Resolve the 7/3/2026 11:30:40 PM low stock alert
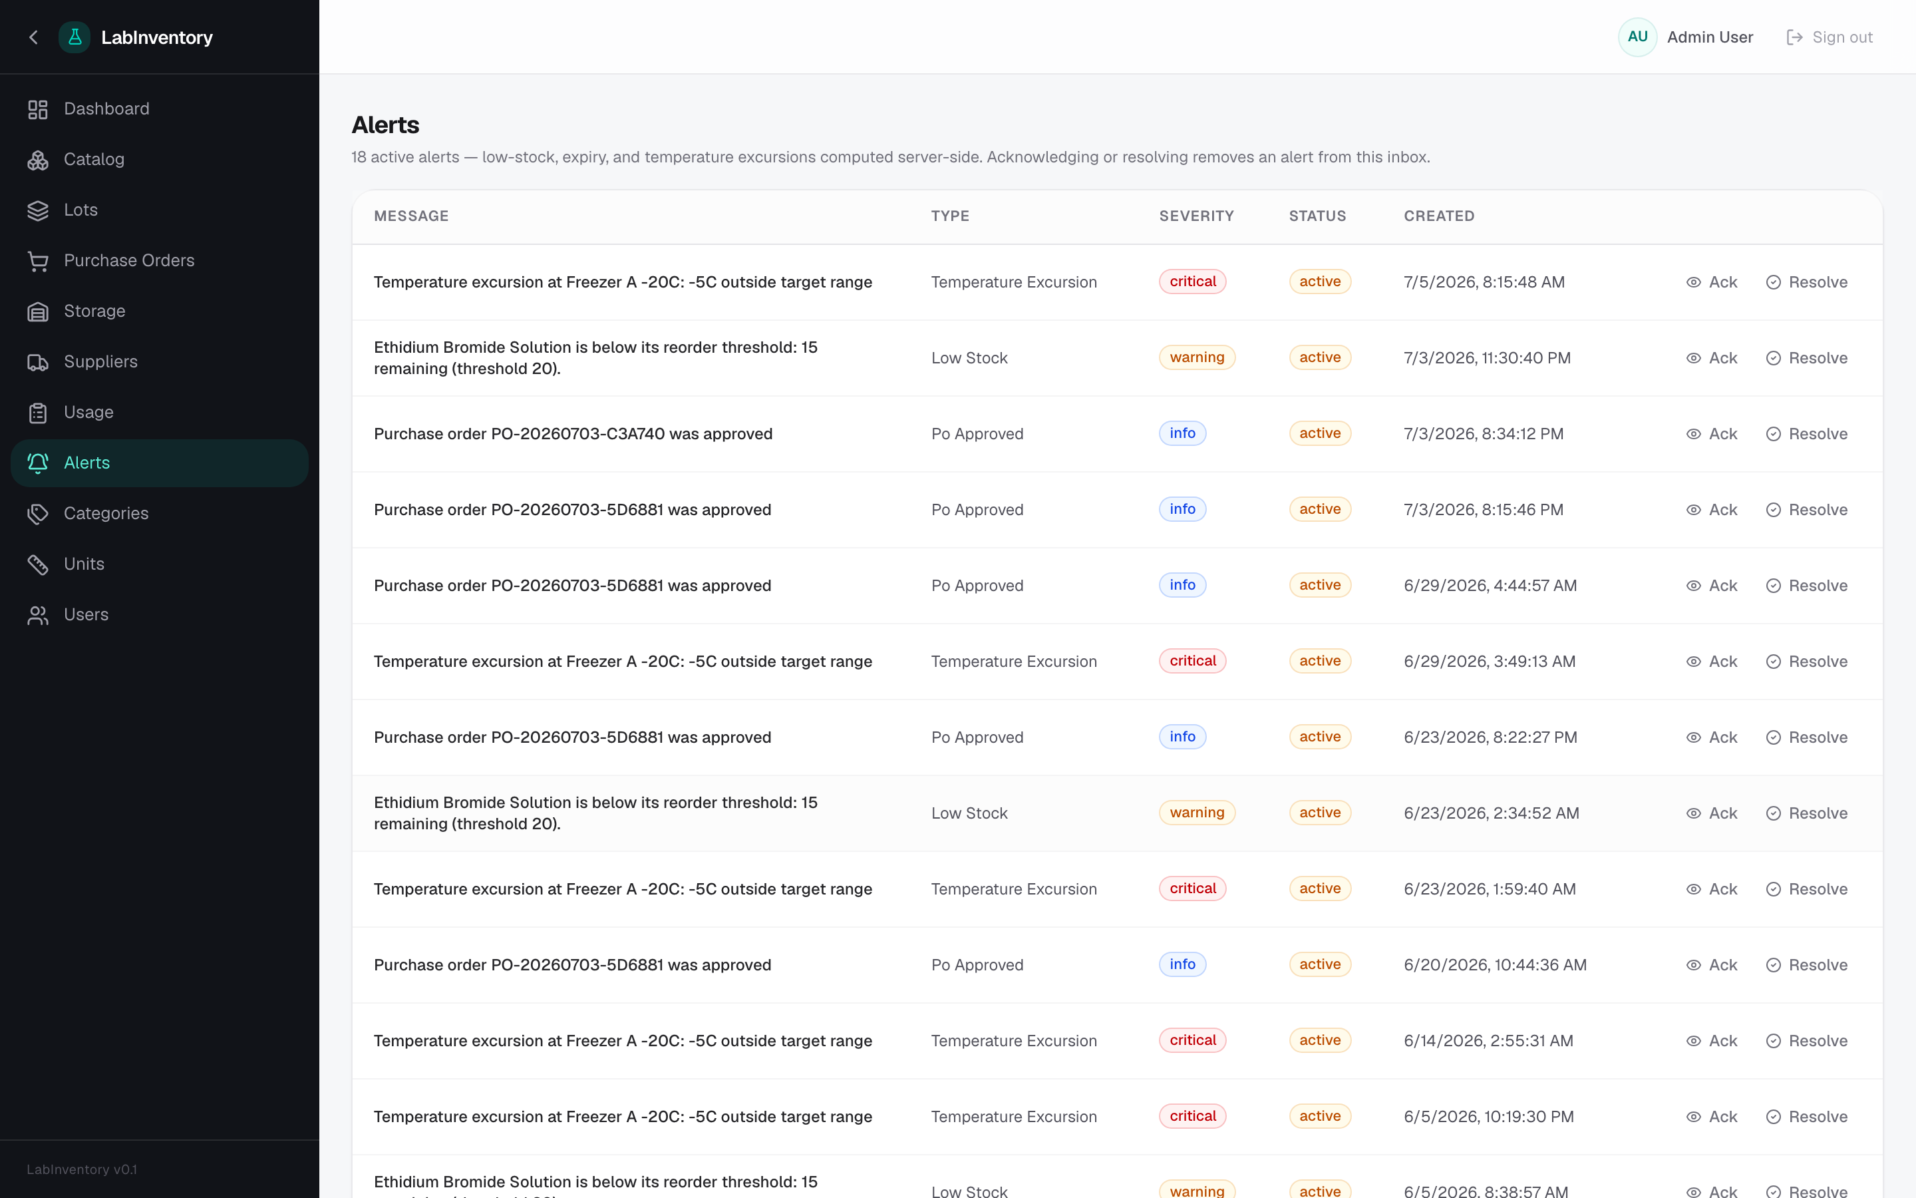The height and width of the screenshot is (1198, 1916). 1806,358
